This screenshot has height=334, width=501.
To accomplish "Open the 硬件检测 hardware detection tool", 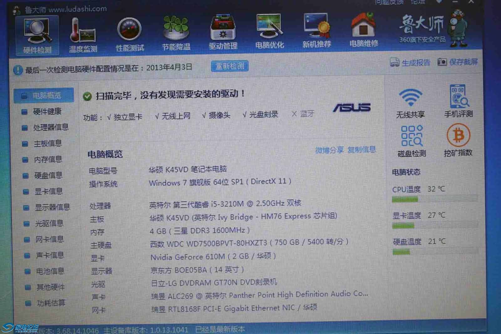I will (x=37, y=36).
